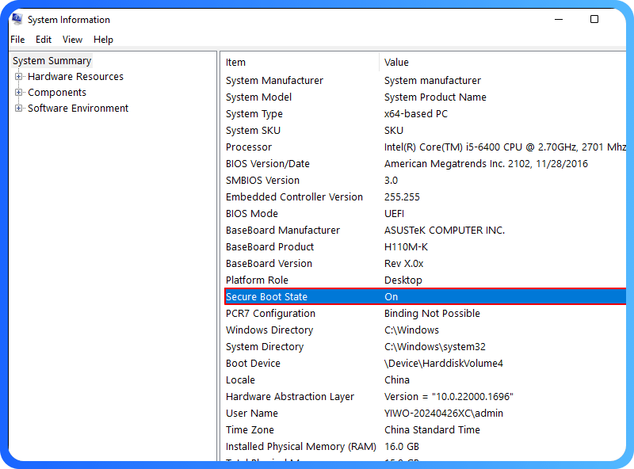Click the System Information app icon
This screenshot has height=469, width=634.
17,19
